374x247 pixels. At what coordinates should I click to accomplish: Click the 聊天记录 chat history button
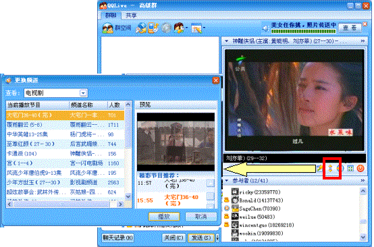point(117,238)
